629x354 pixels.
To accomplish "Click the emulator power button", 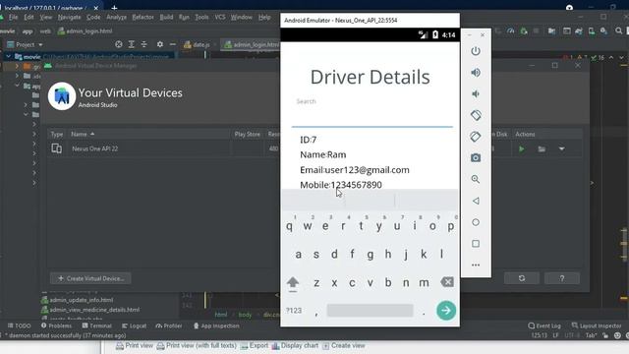I will click(x=476, y=51).
